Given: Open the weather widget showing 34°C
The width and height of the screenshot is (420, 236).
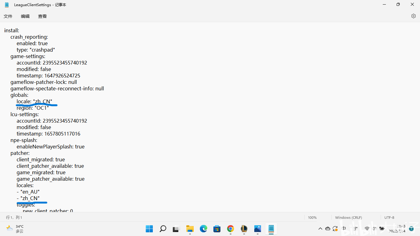Looking at the screenshot, I should tap(15, 229).
